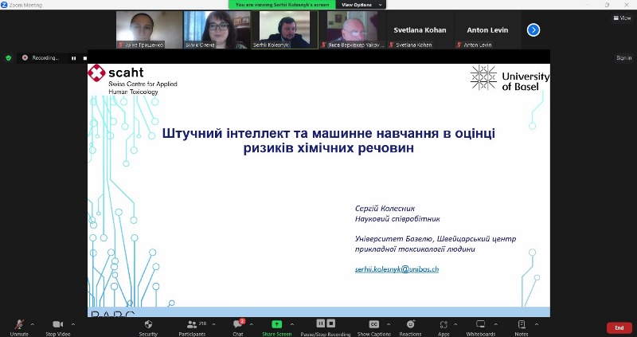Click the 'You are viewing Serhii Kolesnyk's screen' banner
Viewport: 637px width, 337px height.
283,5
